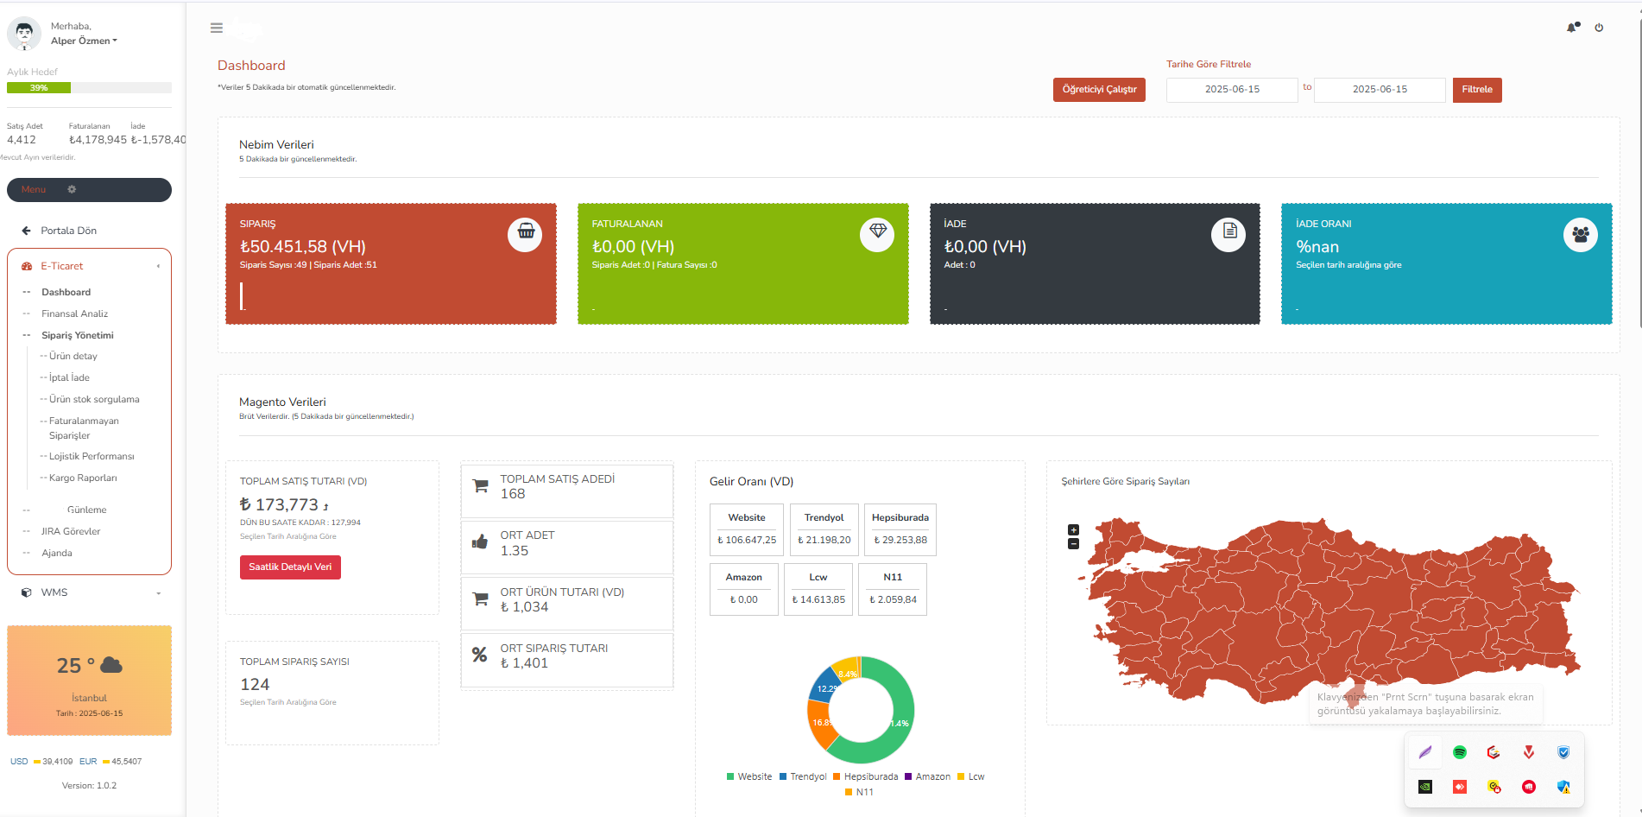Open Finansal Analiz in the sidebar
The height and width of the screenshot is (817, 1642).
pos(75,313)
